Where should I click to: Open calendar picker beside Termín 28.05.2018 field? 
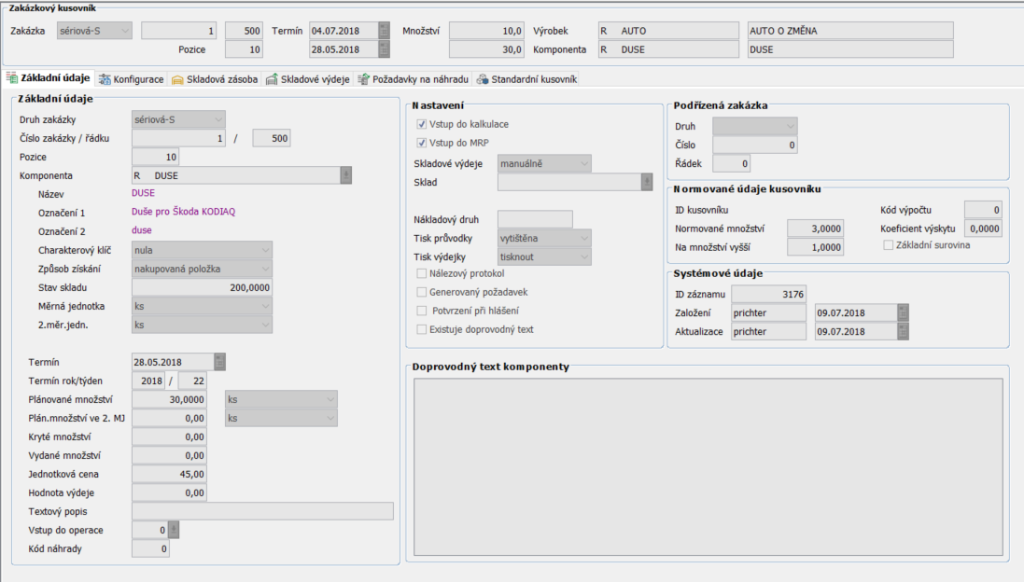(x=219, y=362)
